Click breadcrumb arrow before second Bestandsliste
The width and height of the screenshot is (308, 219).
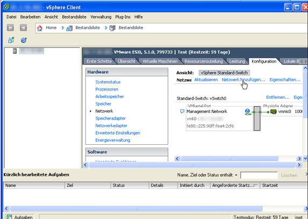click(106, 28)
